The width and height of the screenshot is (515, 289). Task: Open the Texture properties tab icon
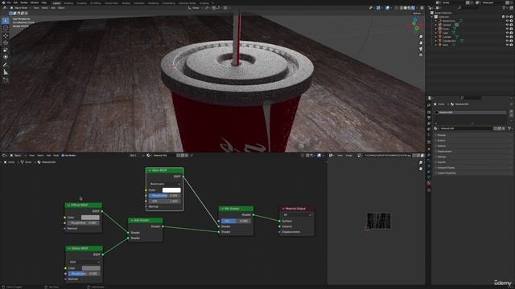pyautogui.click(x=429, y=189)
